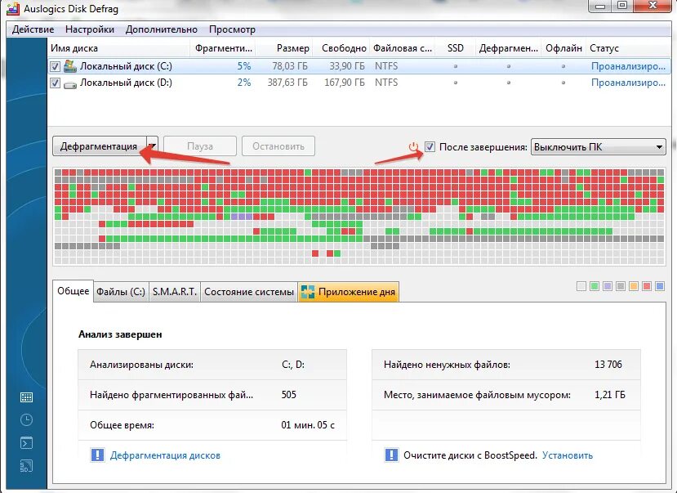Viewport: 677px width, 493px height.
Task: Click the exclamation icon beside Дефрагментация дисков
Action: tap(97, 455)
